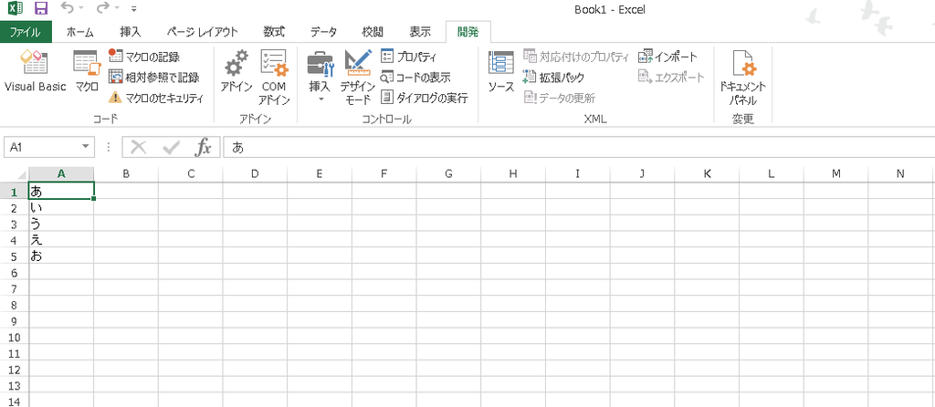935x407 pixels.
Task: Switch to the ホーム tab
Action: pos(79,32)
